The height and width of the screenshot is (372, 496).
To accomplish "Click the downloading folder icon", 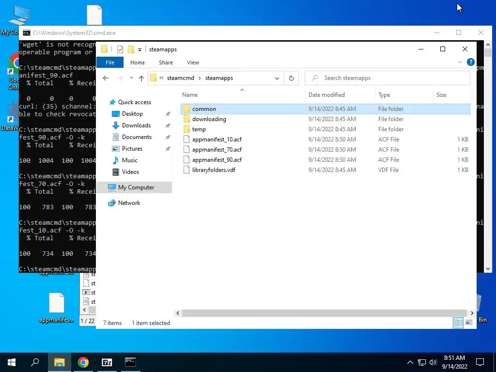I will [186, 119].
